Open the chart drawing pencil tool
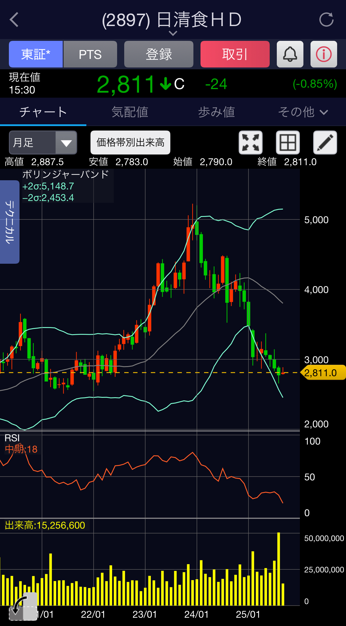Viewport: 346px width, 626px height. click(325, 142)
